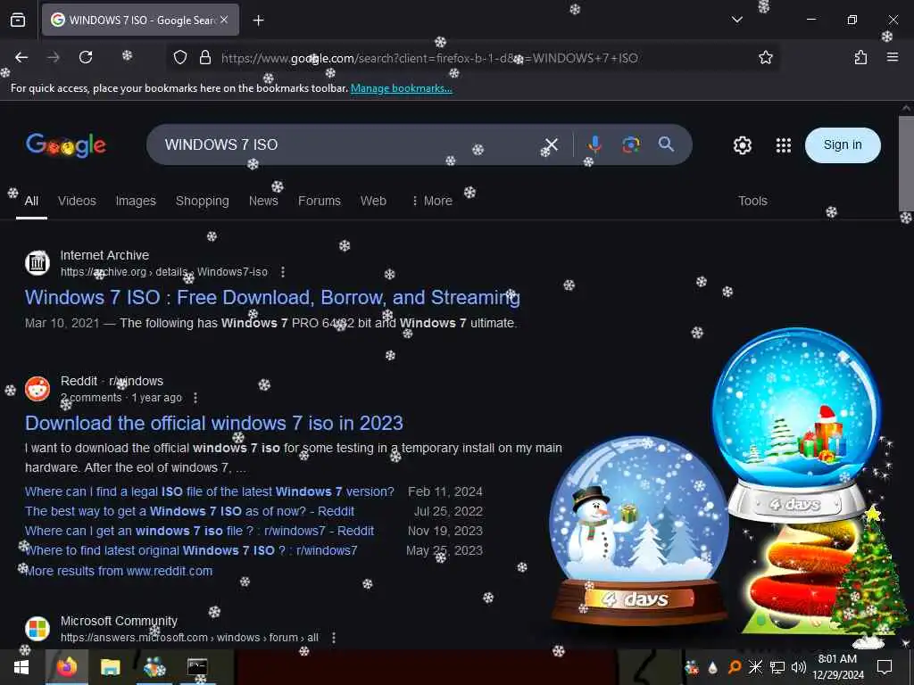The height and width of the screenshot is (685, 914).
Task: Open More results from www.reddit.com
Action: [x=119, y=571]
